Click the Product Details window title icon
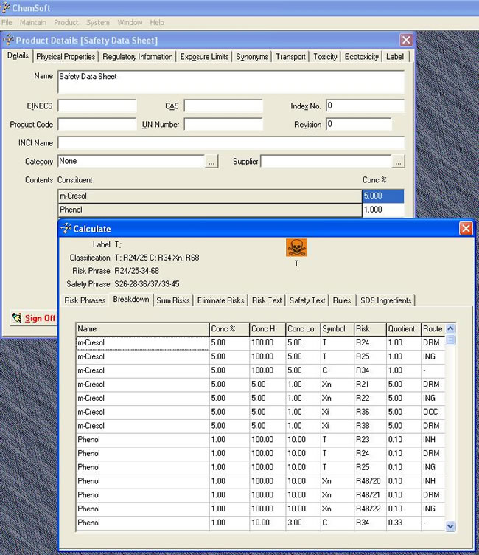This screenshot has height=555, width=479. click(9, 40)
